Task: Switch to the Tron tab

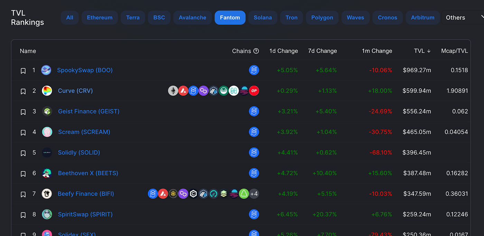Action: point(291,18)
